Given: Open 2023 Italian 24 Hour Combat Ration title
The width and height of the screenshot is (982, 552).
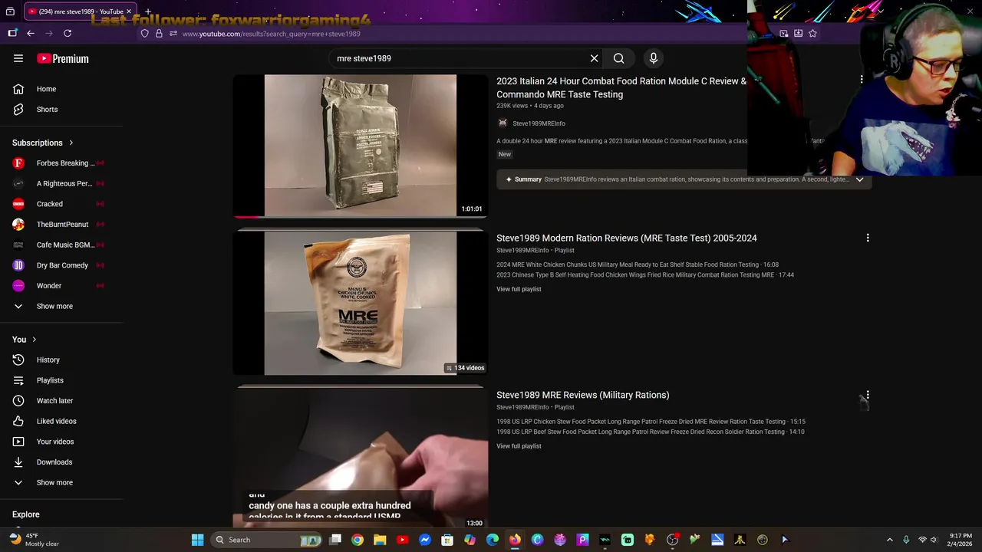Looking at the screenshot, I should click(x=621, y=87).
